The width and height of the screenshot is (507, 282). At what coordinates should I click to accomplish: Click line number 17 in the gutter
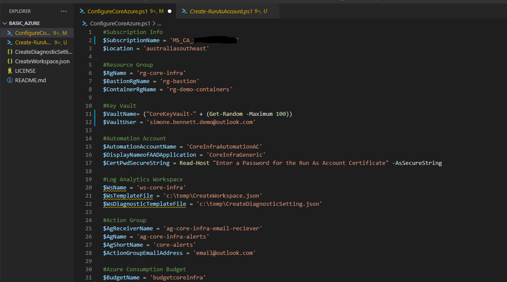89,163
